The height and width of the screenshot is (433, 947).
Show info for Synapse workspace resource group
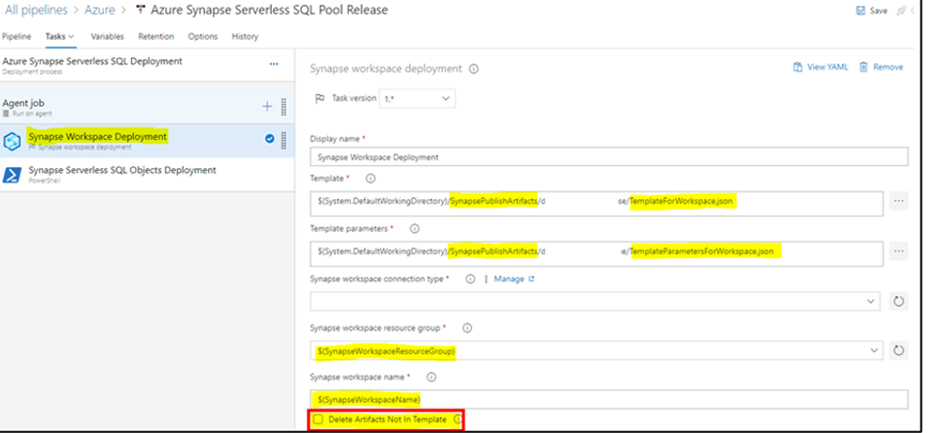[x=467, y=328]
